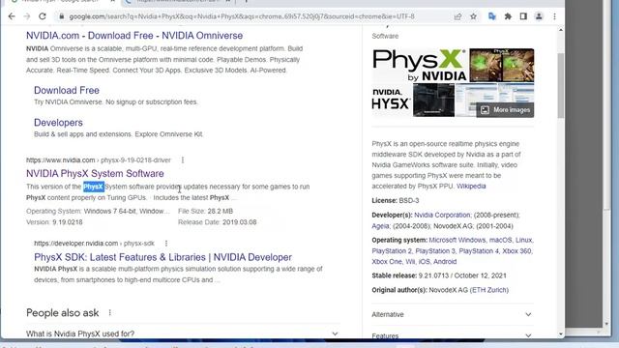The width and height of the screenshot is (619, 348).
Task: Open the green PhysX game screenshot thumbnail
Action: tap(501, 65)
